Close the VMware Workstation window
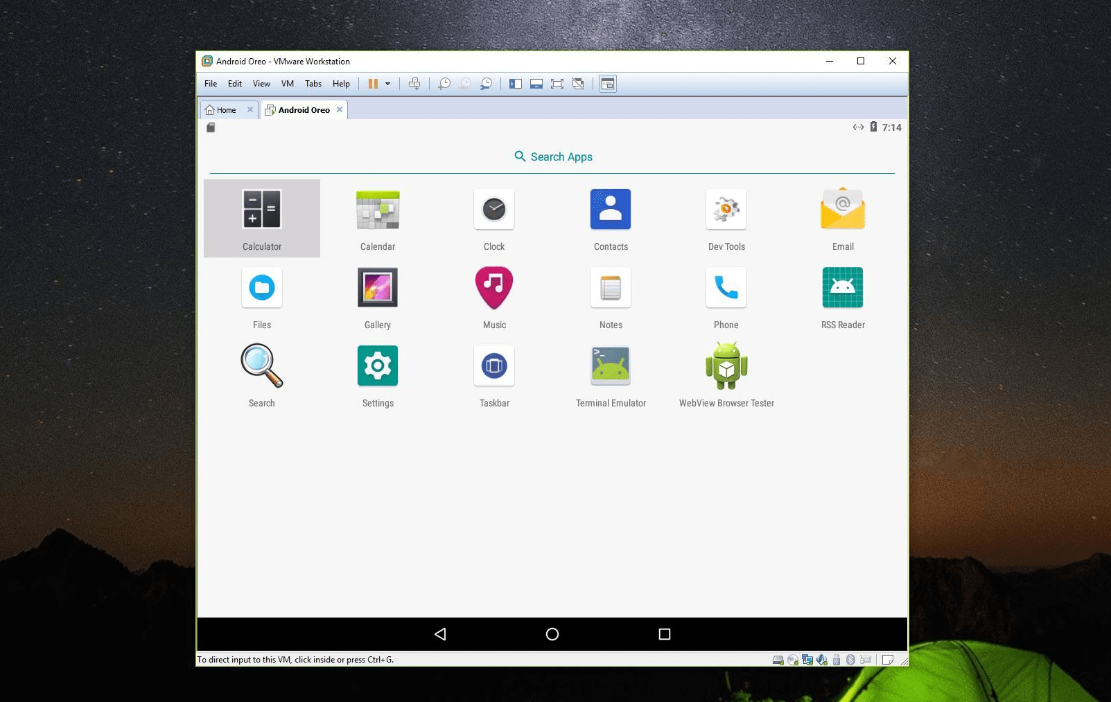Screen dimensions: 1111x702 [x=893, y=61]
